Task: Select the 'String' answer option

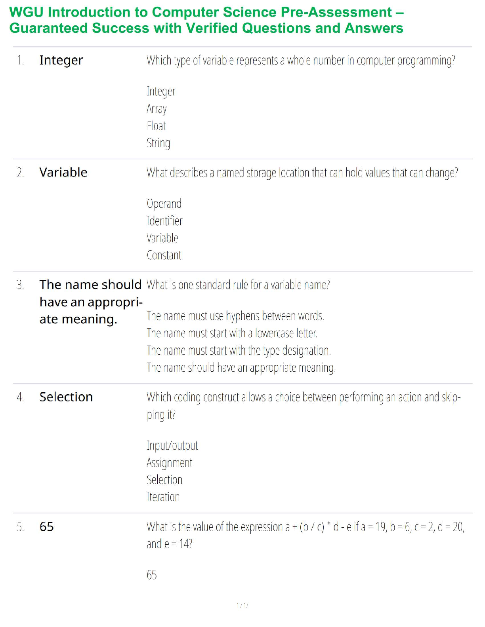Action: tap(158, 143)
